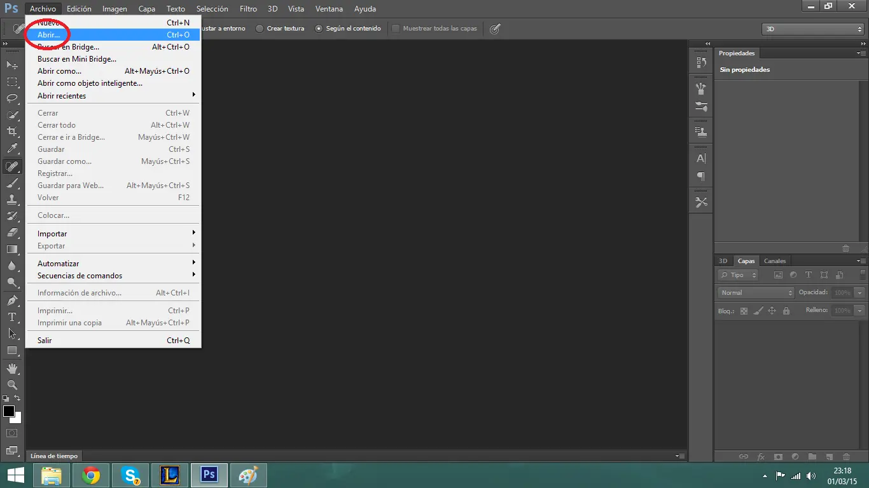The image size is (869, 488).
Task: Toggle lock image pixels brush icon
Action: pyautogui.click(x=758, y=311)
